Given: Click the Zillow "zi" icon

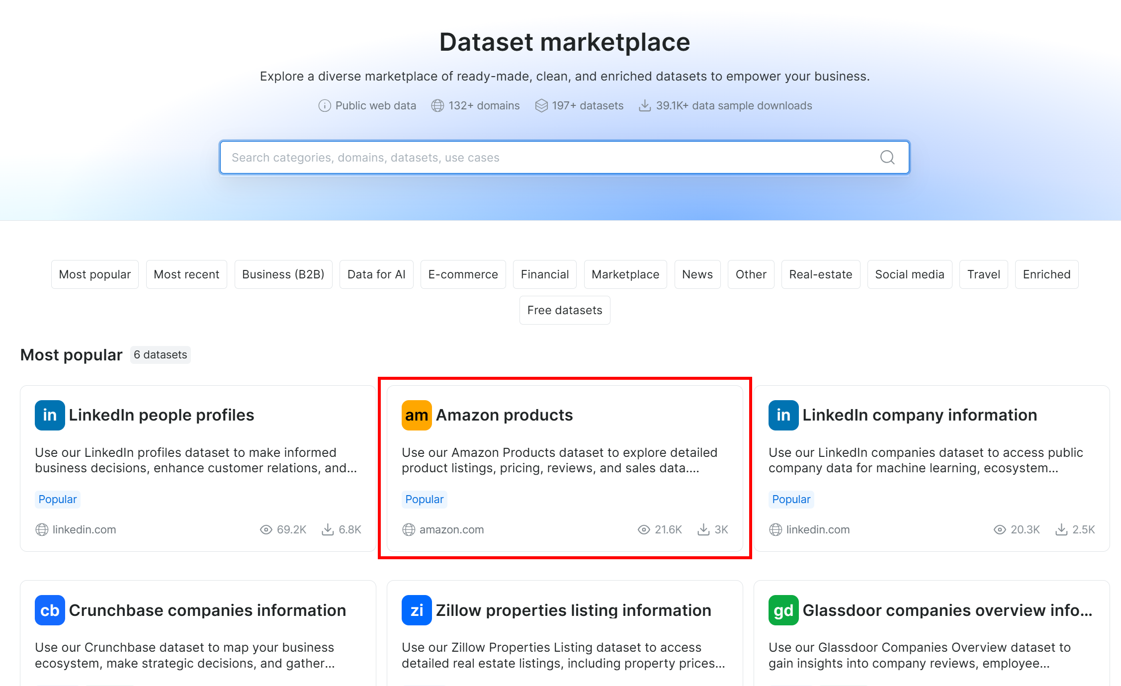Looking at the screenshot, I should point(416,610).
